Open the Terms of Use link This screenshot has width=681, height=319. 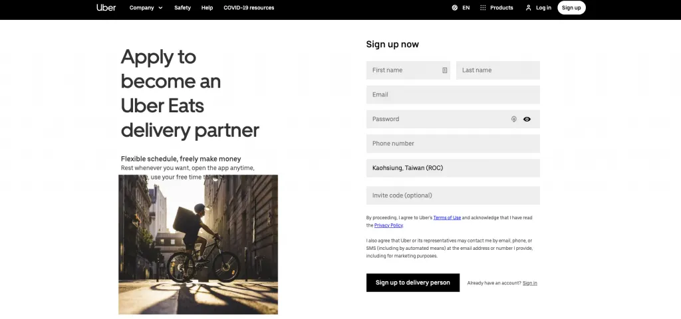447,217
